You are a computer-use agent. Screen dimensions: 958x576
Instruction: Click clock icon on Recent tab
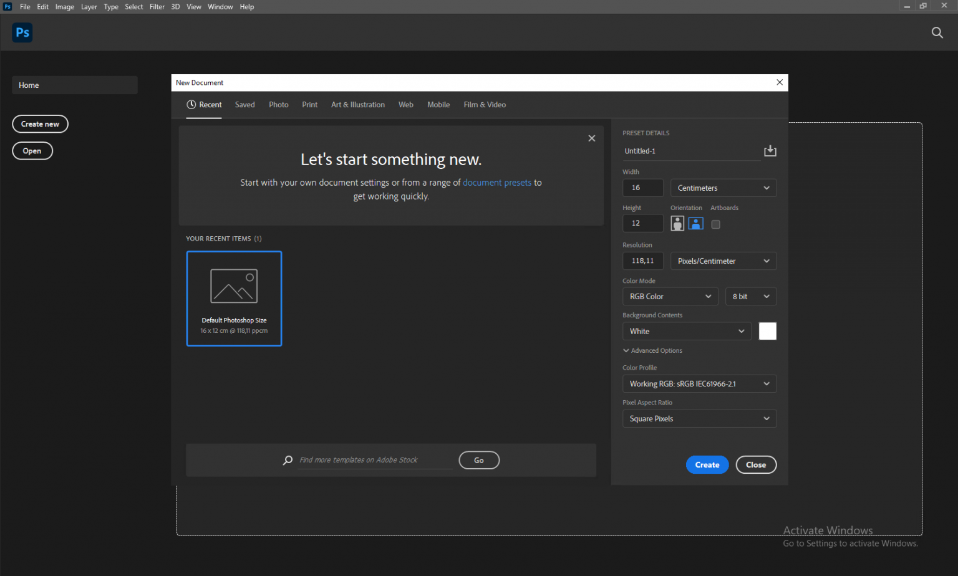click(191, 105)
